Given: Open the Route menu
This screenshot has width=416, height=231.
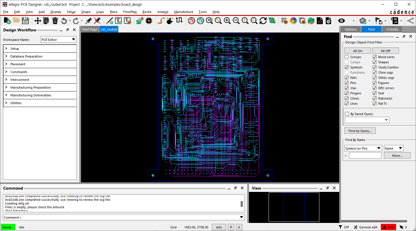Looking at the screenshot, I should 147,12.
